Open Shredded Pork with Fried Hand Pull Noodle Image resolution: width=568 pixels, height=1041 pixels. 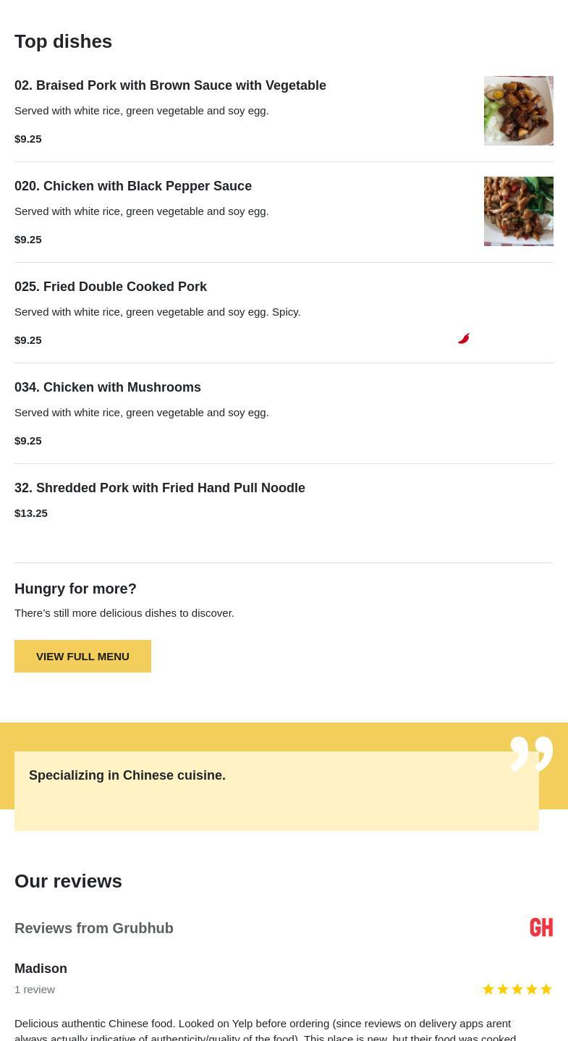[160, 488]
